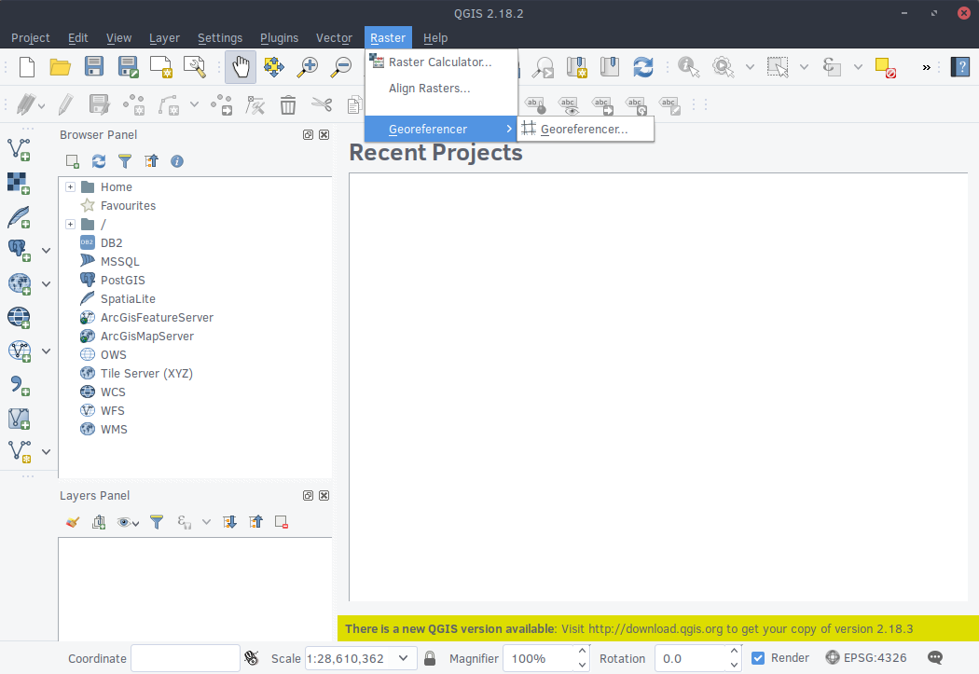This screenshot has width=979, height=674.
Task: Open the Add WMS Layer dropdown arrow
Action: (47, 284)
